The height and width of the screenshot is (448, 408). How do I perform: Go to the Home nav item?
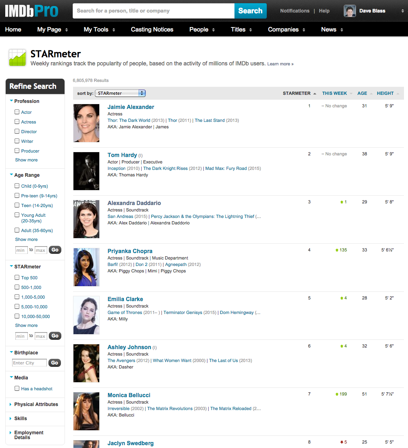tap(13, 29)
